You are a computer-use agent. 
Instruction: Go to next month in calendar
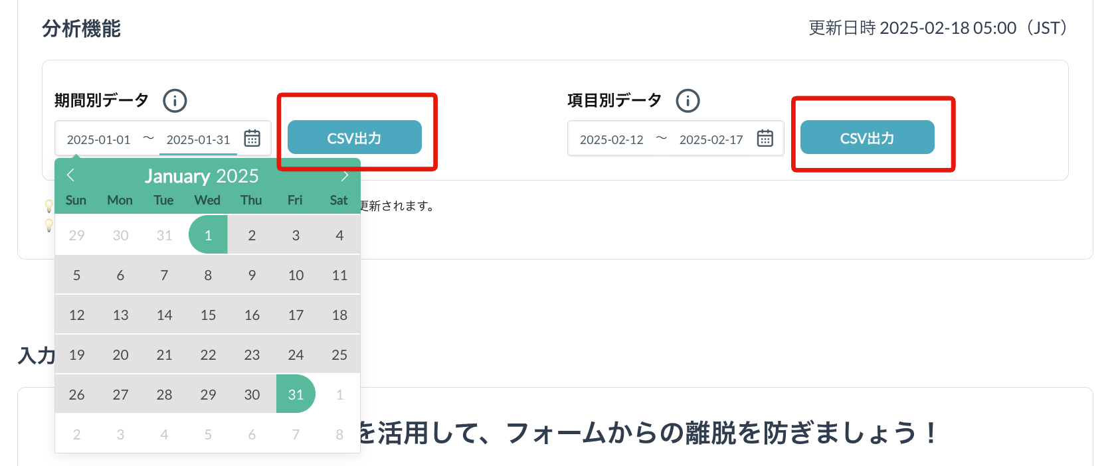pos(344,175)
